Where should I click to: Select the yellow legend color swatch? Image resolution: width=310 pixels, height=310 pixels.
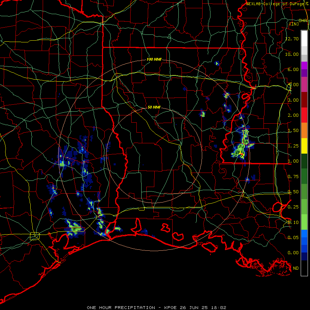(x=304, y=146)
